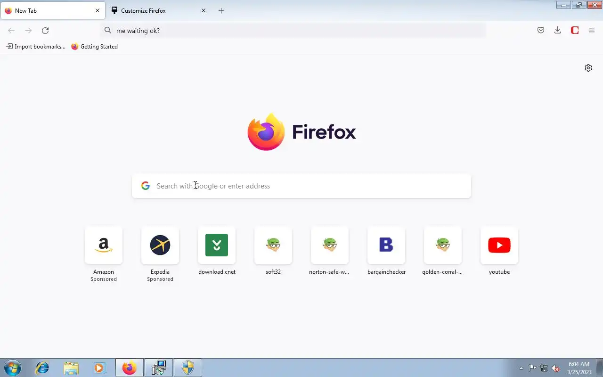The width and height of the screenshot is (603, 377).
Task: Click the computer setup taskbar icon
Action: coord(159,368)
